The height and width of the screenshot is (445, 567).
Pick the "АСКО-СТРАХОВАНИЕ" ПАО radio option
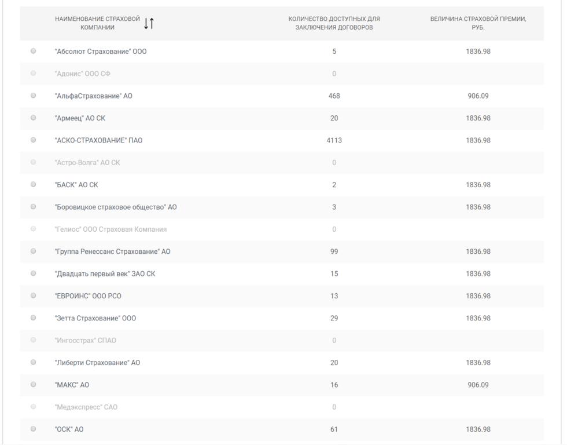point(33,140)
